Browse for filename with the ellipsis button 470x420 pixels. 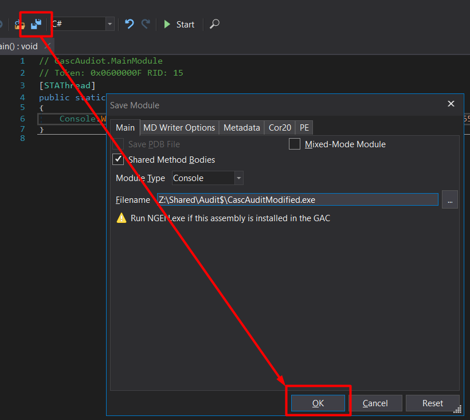[450, 199]
